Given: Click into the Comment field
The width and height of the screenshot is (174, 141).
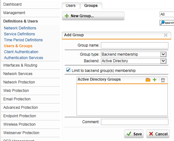Looking at the screenshot, I should click(x=135, y=122).
